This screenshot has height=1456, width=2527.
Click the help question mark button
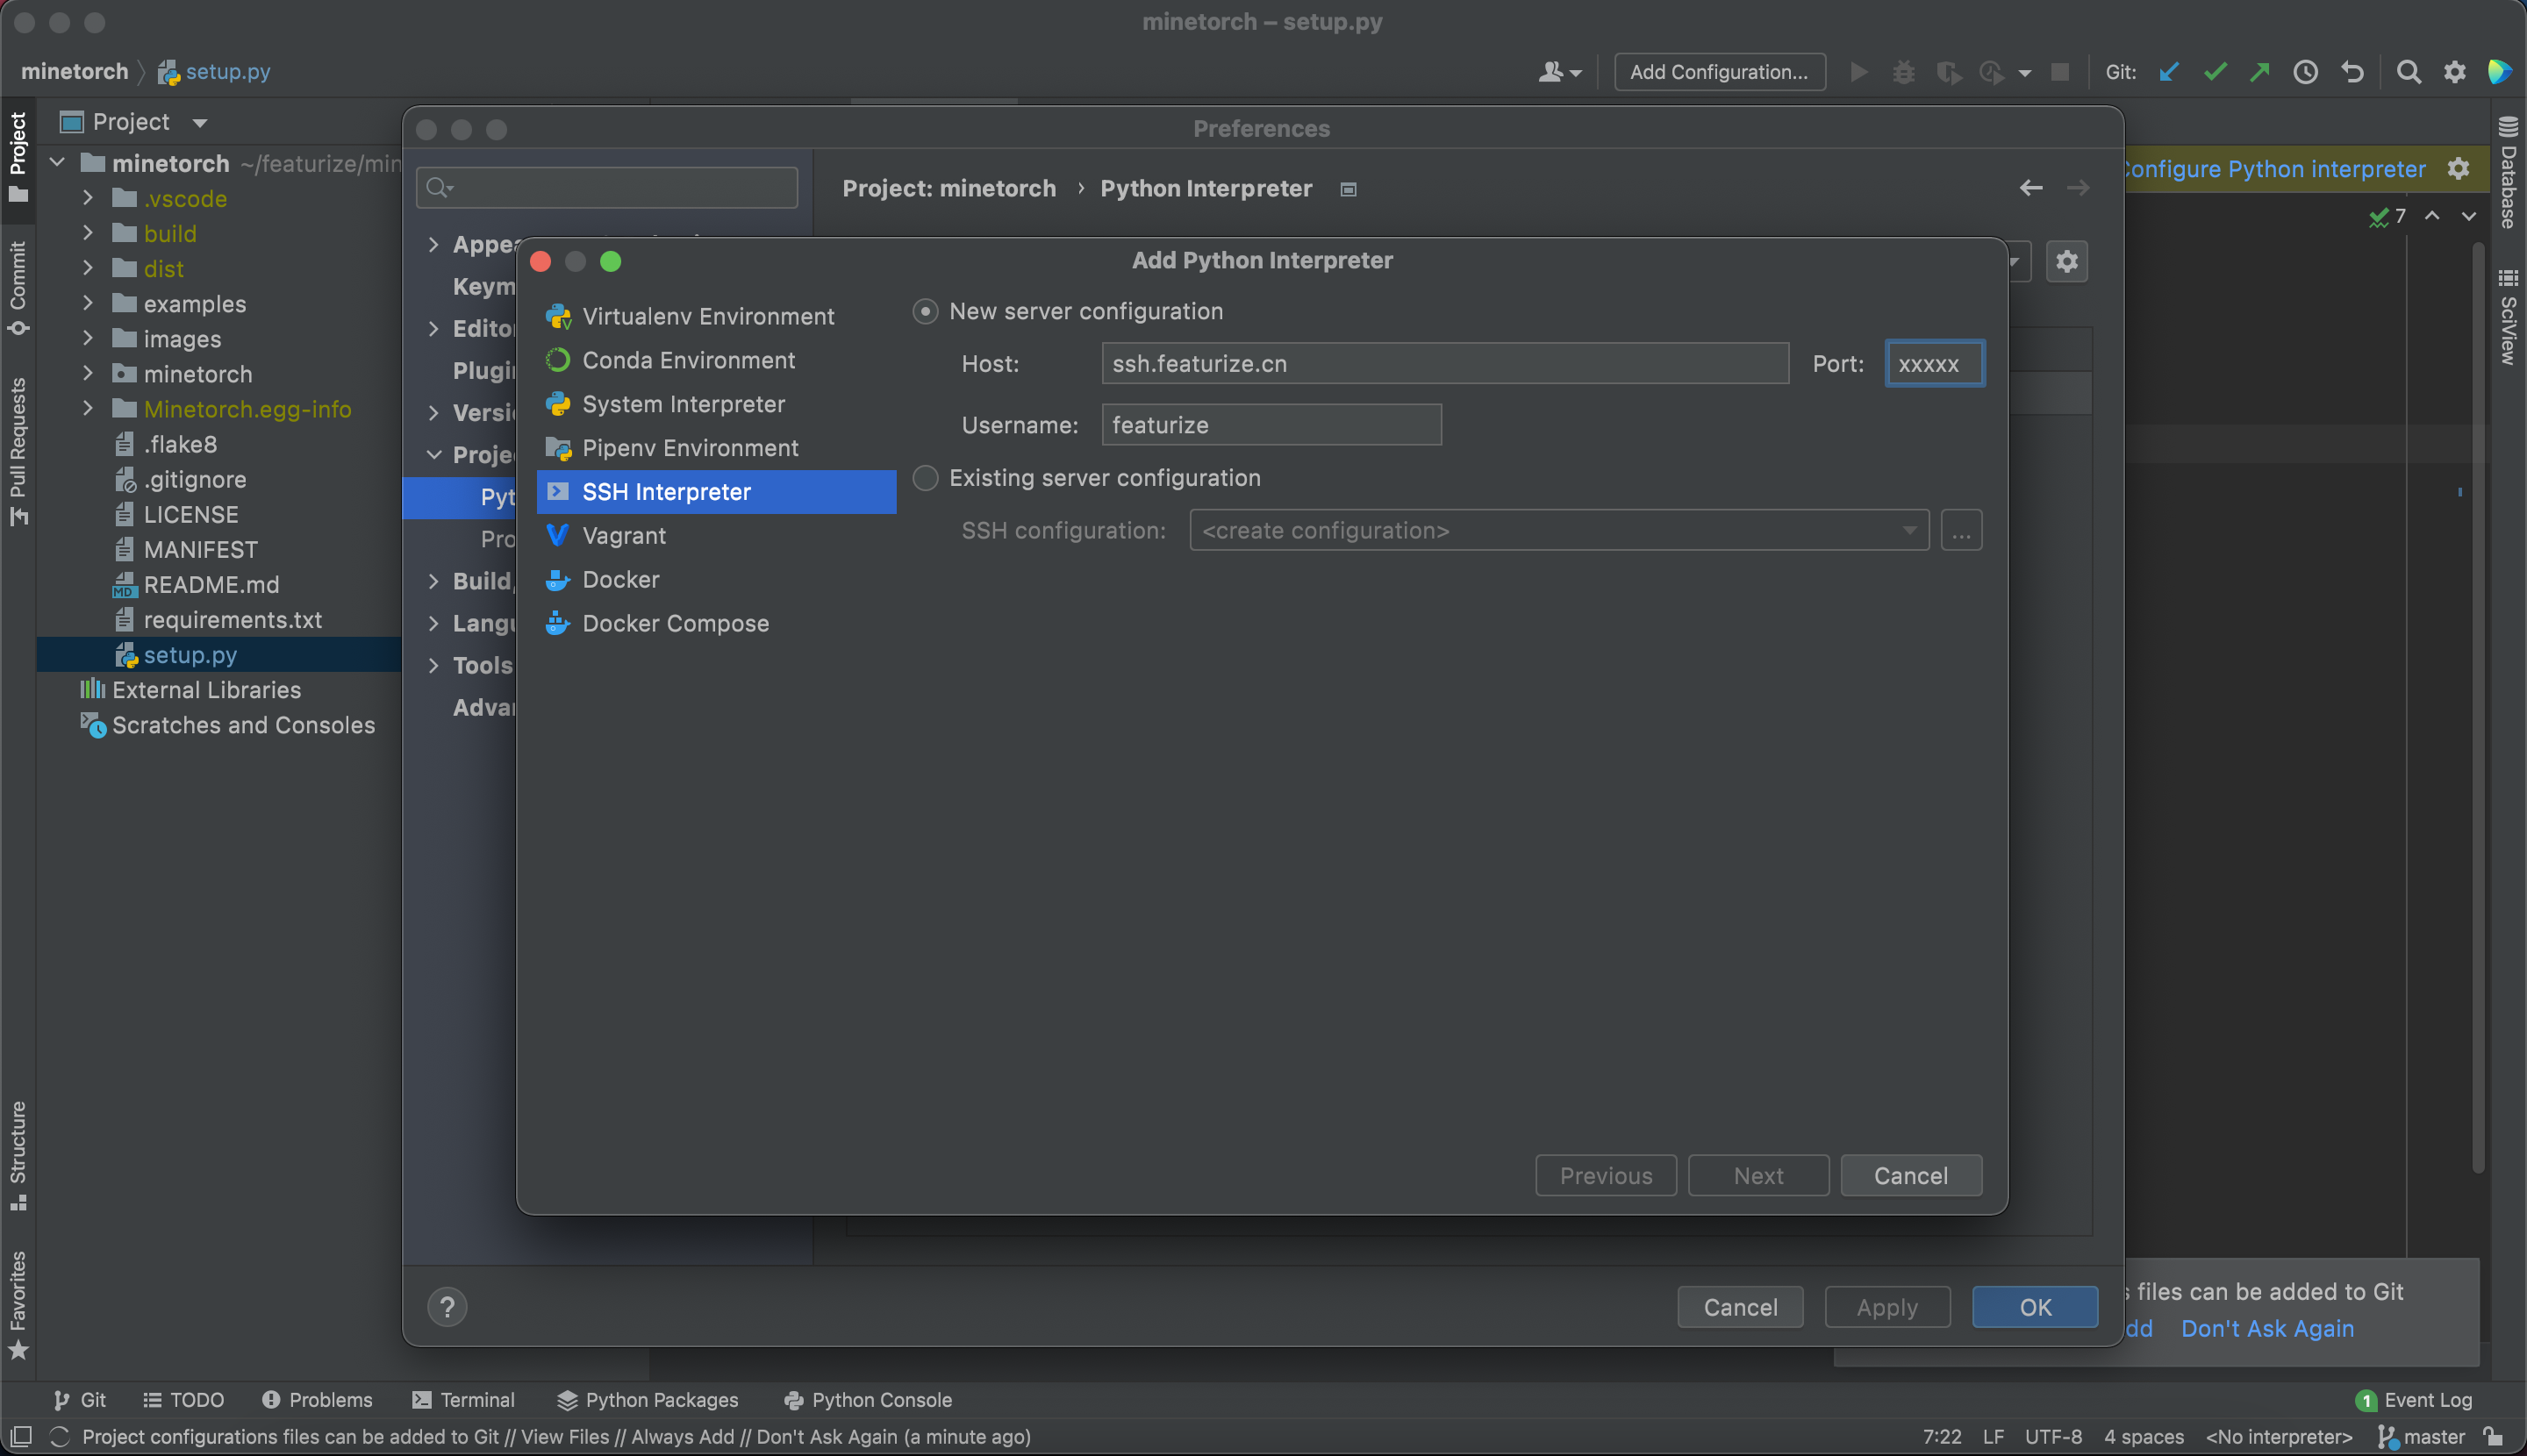coord(447,1307)
